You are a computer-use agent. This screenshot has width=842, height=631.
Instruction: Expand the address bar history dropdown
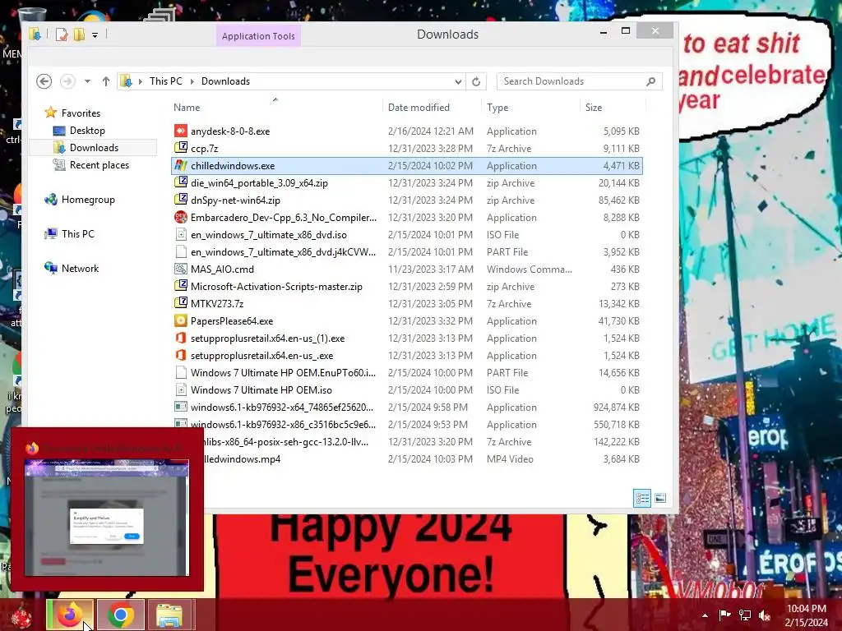click(x=458, y=81)
